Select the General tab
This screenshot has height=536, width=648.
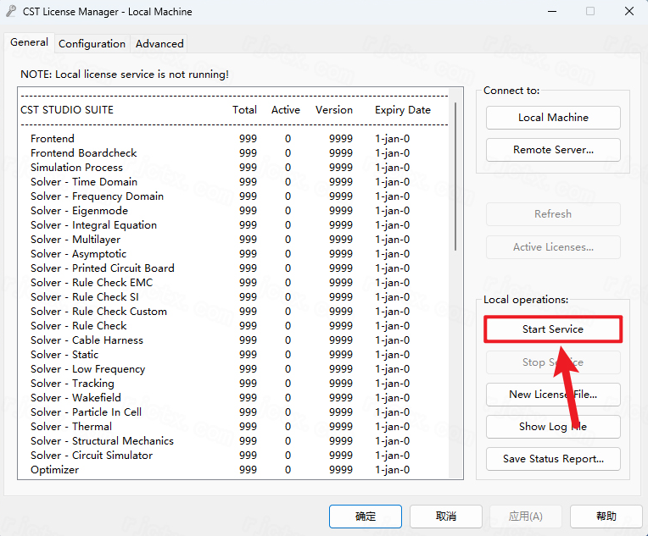coord(29,42)
